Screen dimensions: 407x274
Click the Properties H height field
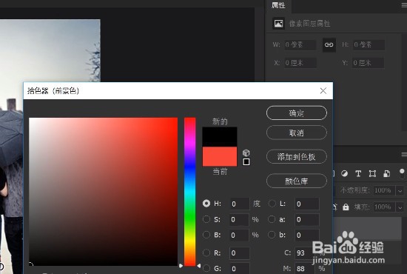click(x=369, y=44)
